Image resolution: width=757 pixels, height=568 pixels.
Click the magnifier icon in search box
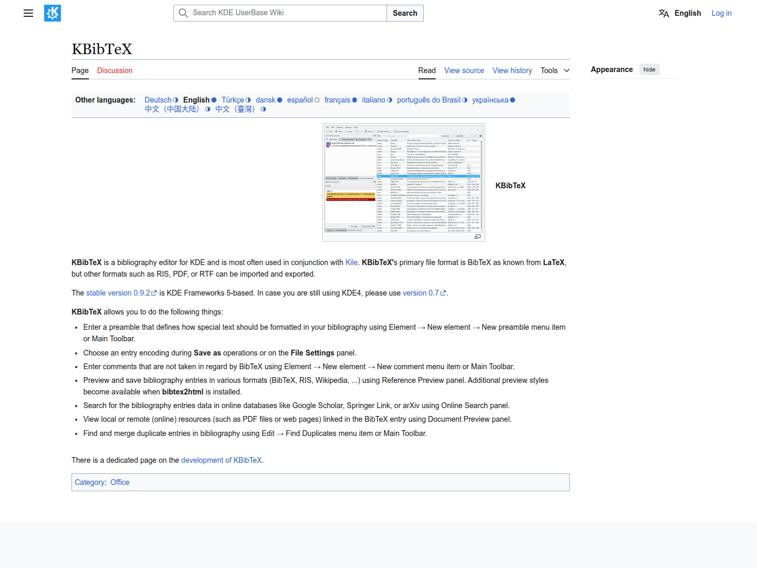click(183, 13)
